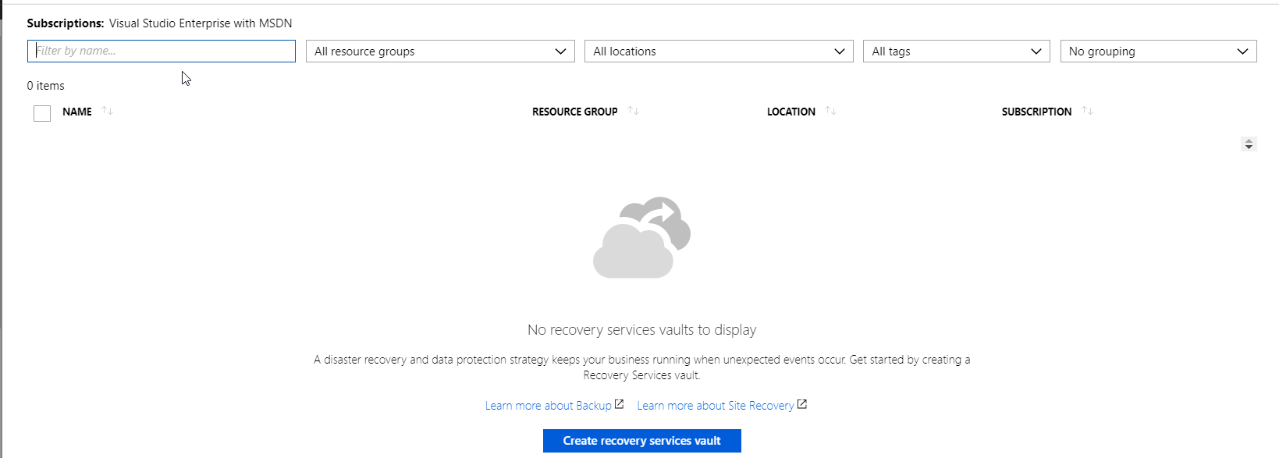The image size is (1279, 458).
Task: Click the LOCATION column header text
Action: click(x=790, y=112)
